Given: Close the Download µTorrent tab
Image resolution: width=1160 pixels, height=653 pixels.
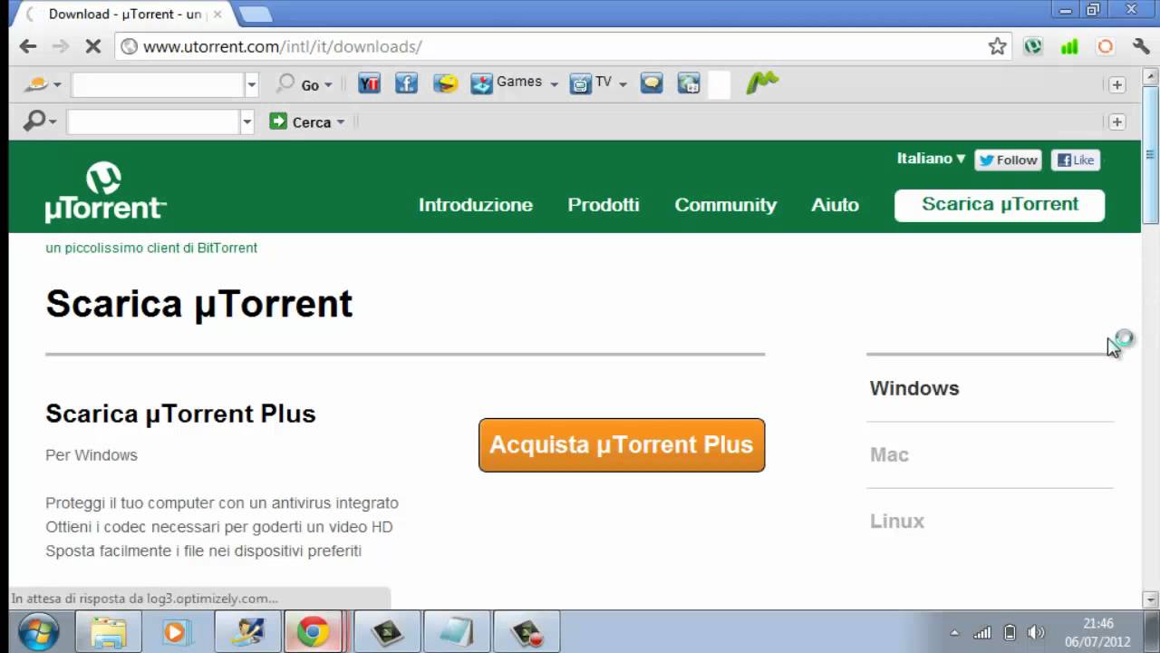Looking at the screenshot, I should pyautogui.click(x=217, y=15).
